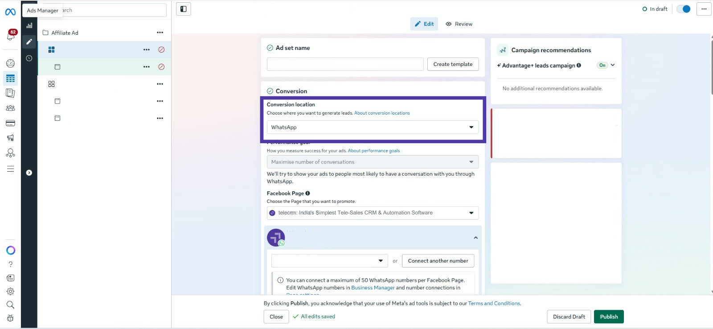Image resolution: width=713 pixels, height=329 pixels.
Task: Click error icon on highlighted ad set row
Action: (161, 67)
